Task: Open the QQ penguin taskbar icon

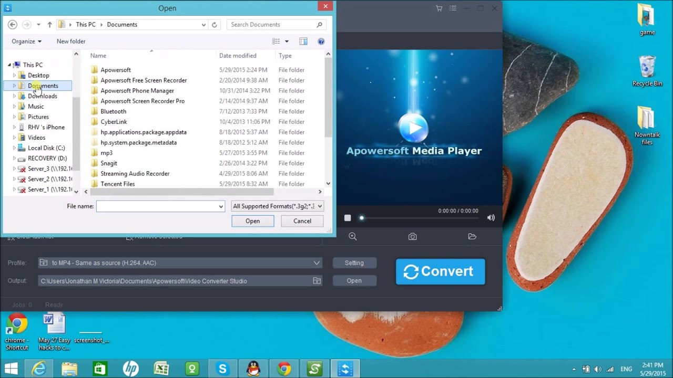Action: pos(253,369)
